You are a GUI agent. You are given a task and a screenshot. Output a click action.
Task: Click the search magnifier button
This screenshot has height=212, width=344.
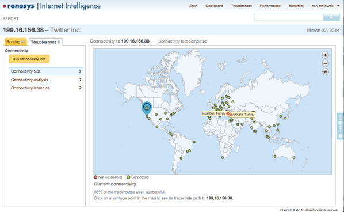[331, 17]
